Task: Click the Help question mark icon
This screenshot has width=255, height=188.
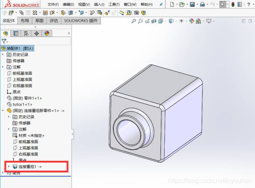Action: tap(249, 4)
